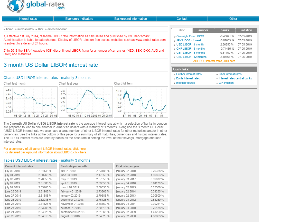The width and height of the screenshot is (290, 222).
Task: Select the february 01 2019 row
Action: tap(86, 191)
